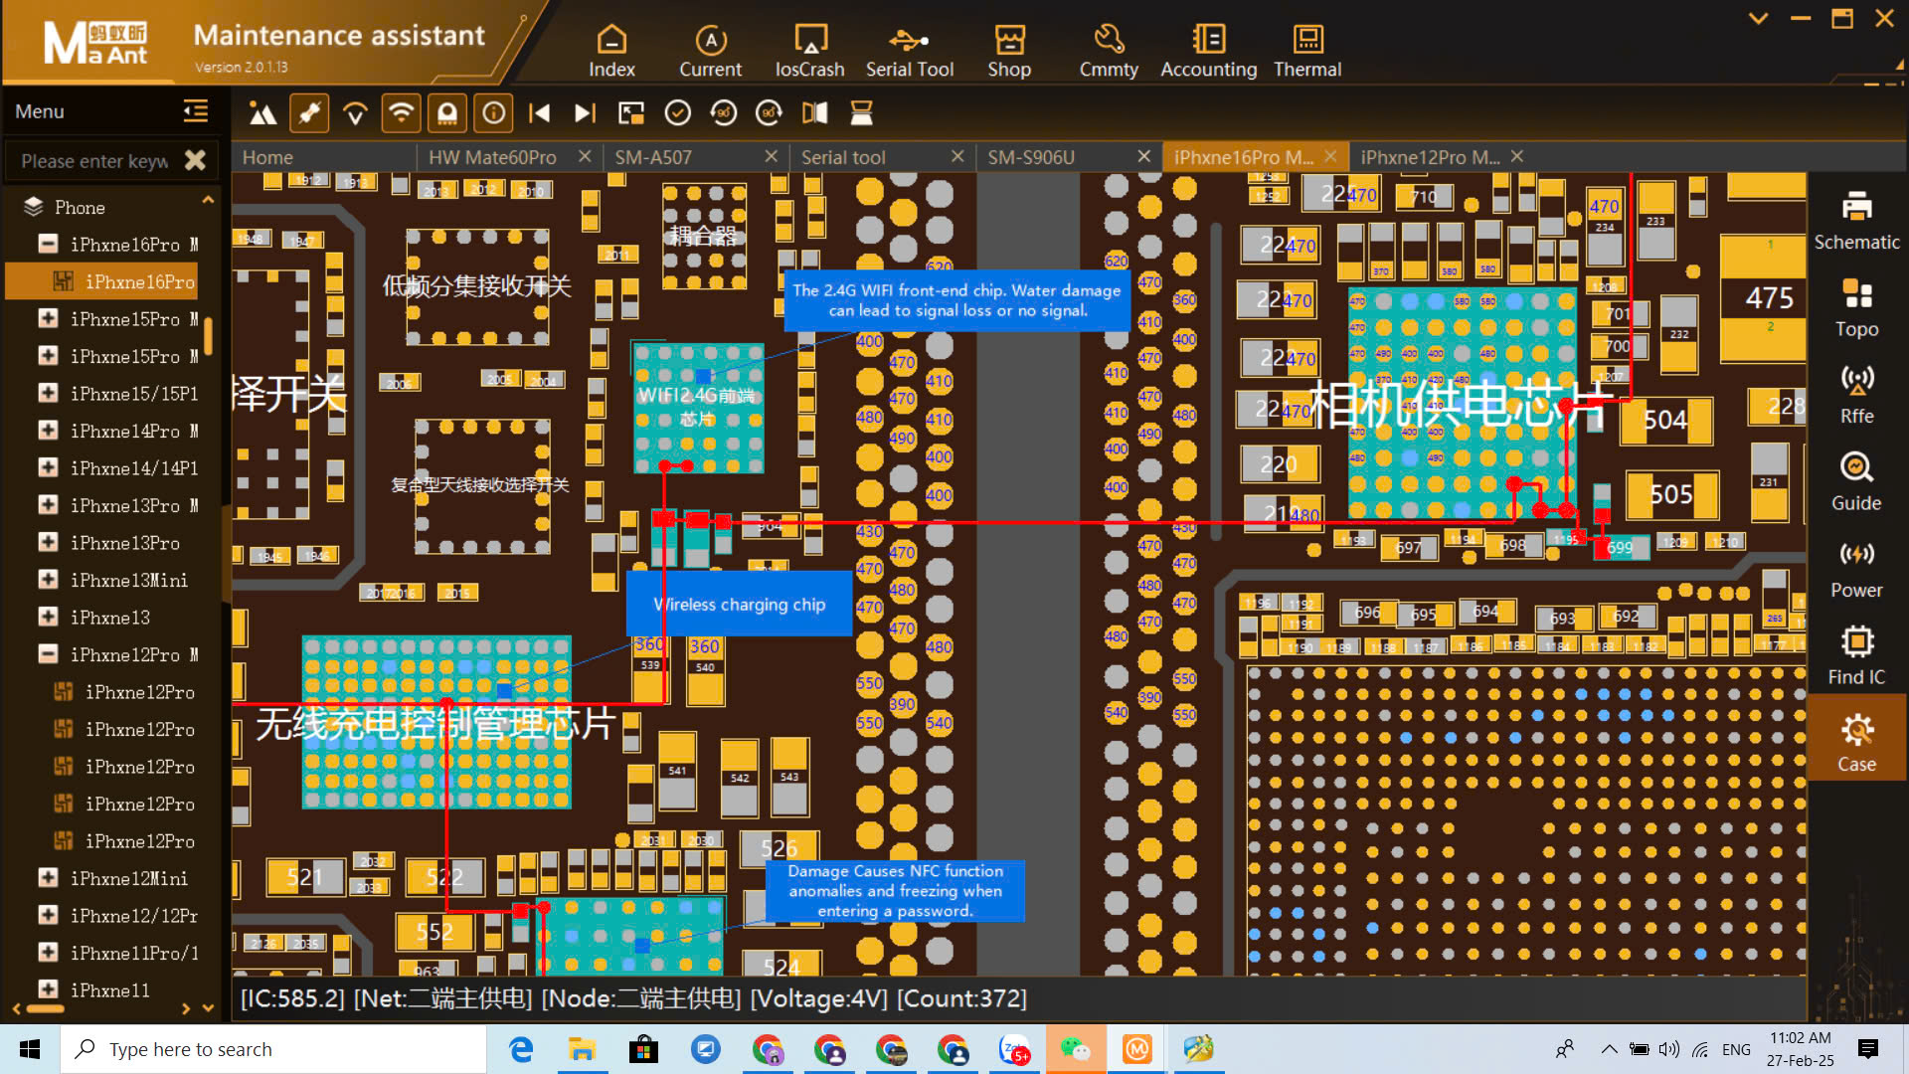This screenshot has width=1909, height=1074.
Task: Collapse the Menu side panel
Action: tap(196, 111)
